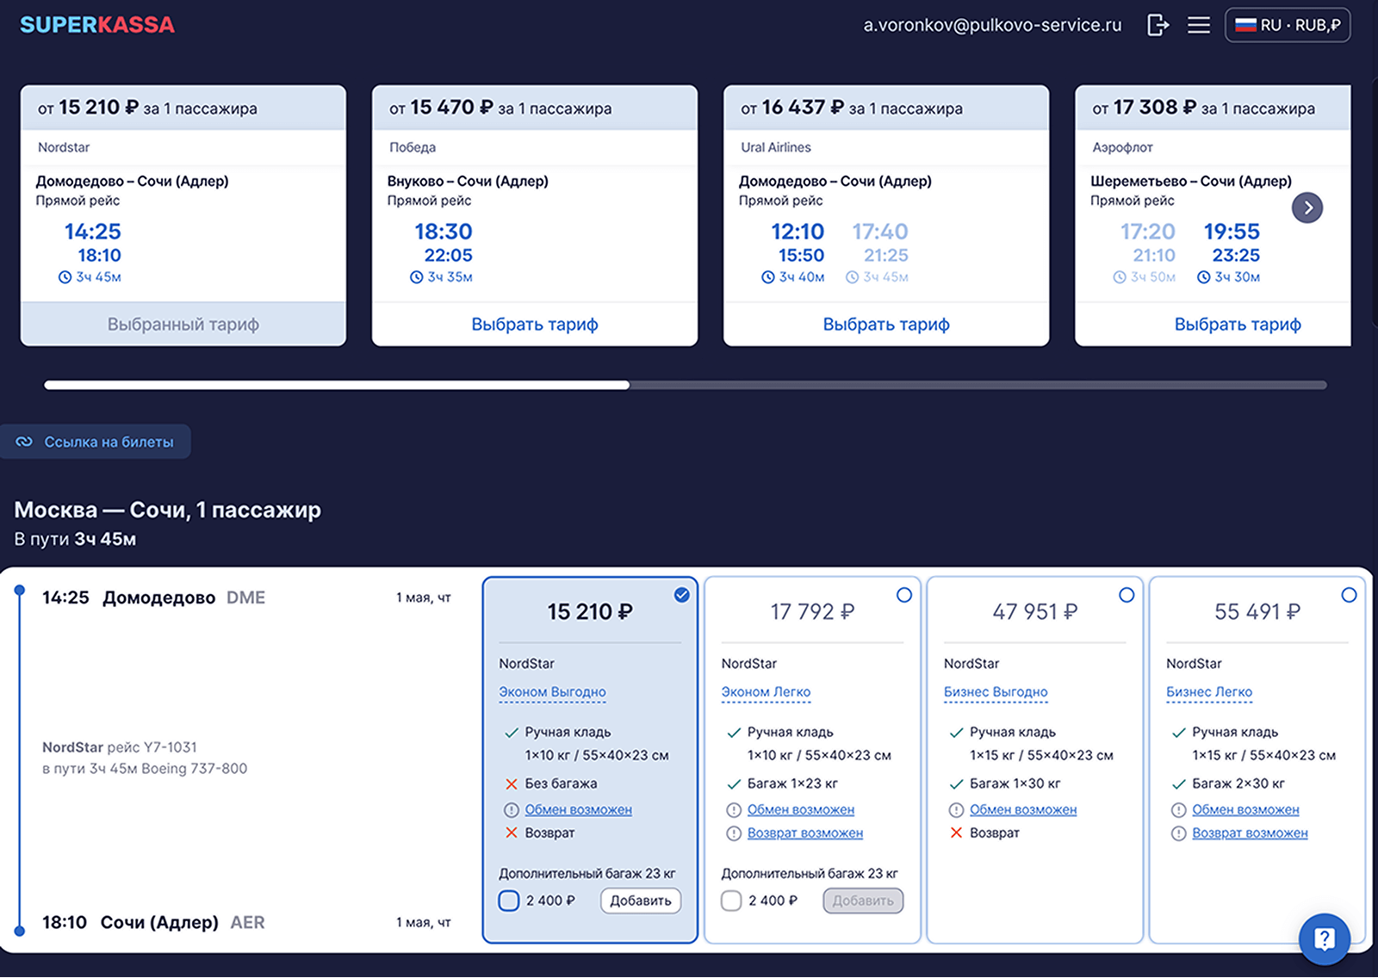Viewport: 1378px width, 978px height.
Task: Select Аэрофлот 17:20 departure time
Action: (1147, 232)
